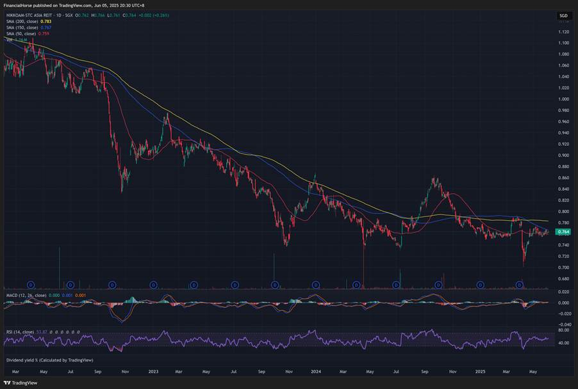Open the October 2022 dividend marker

click(112, 285)
